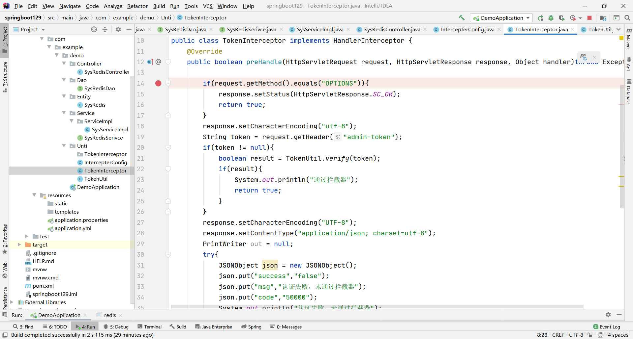This screenshot has height=339, width=633.
Task: Fold the if(token != null) block
Action: point(168,147)
